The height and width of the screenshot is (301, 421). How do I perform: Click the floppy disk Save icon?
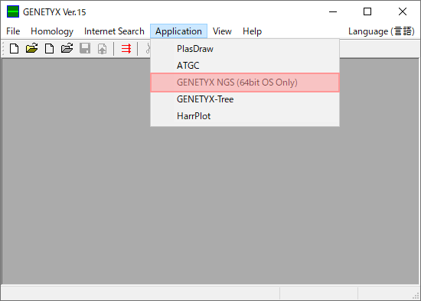coord(85,49)
